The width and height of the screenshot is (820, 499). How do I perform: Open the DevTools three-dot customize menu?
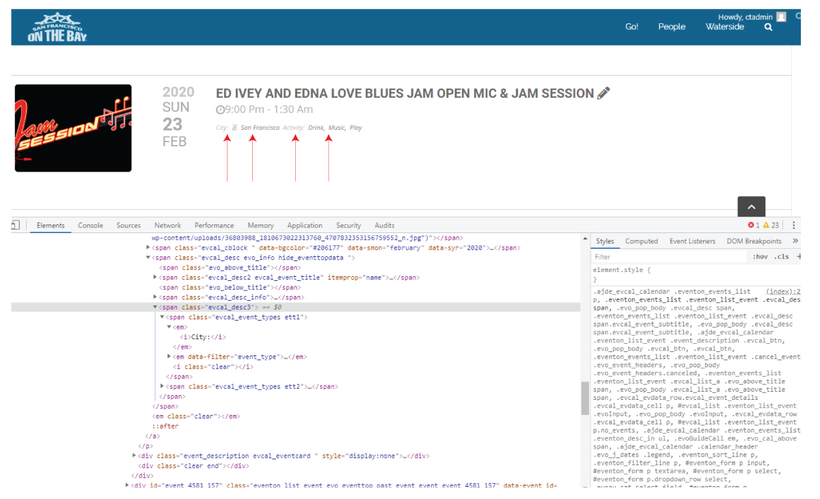pyautogui.click(x=793, y=225)
